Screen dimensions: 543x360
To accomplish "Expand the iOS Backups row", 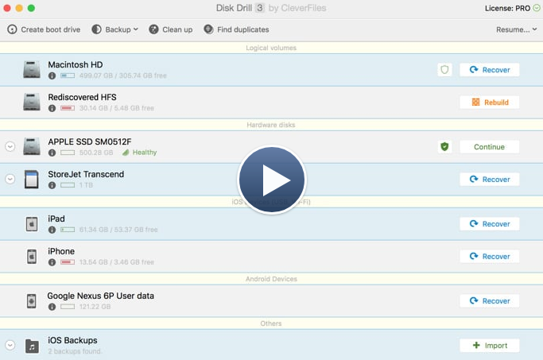I will tap(10, 346).
